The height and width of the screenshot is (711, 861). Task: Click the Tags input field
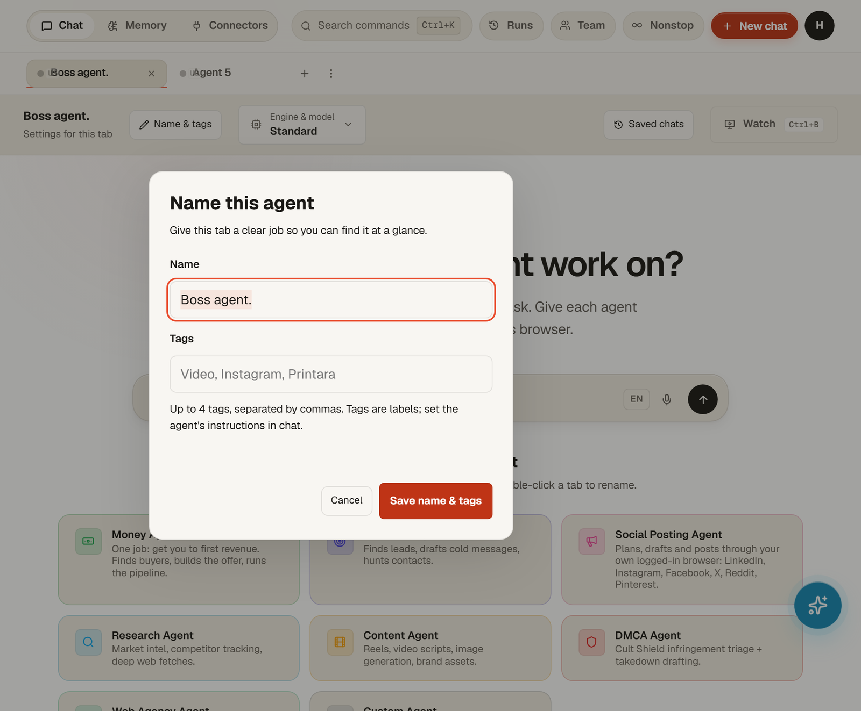pyautogui.click(x=331, y=374)
